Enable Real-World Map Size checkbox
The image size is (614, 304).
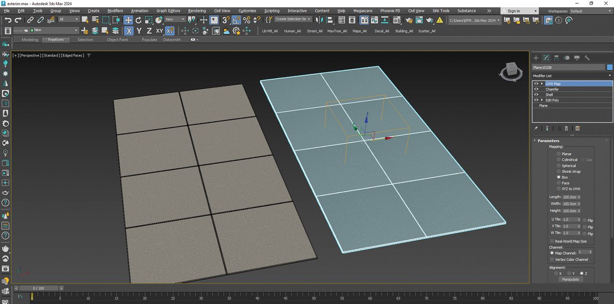pyautogui.click(x=552, y=241)
